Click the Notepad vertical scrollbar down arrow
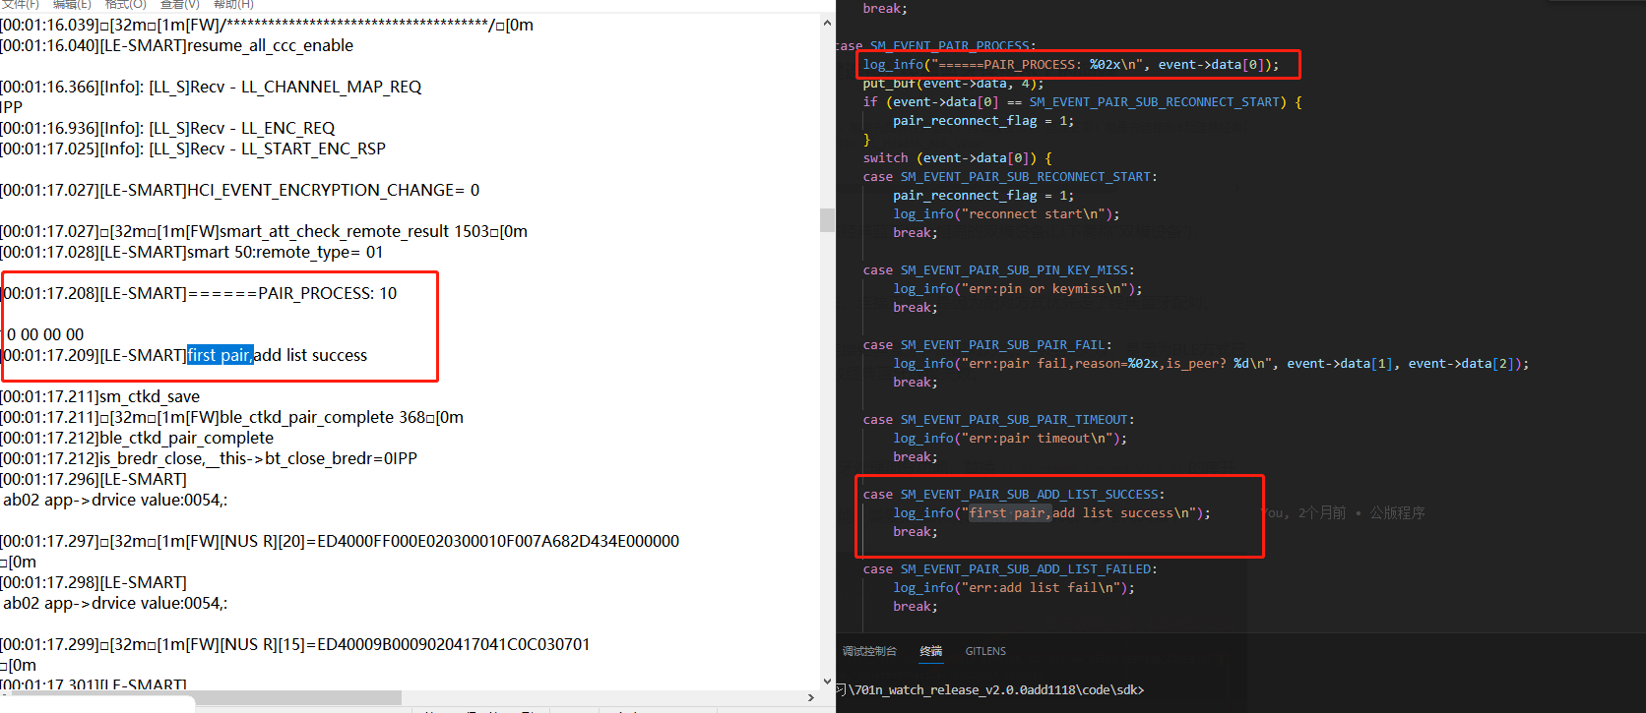The image size is (1646, 713). [827, 681]
